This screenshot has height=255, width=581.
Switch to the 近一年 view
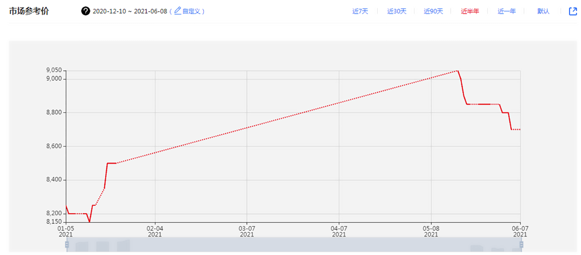(506, 11)
